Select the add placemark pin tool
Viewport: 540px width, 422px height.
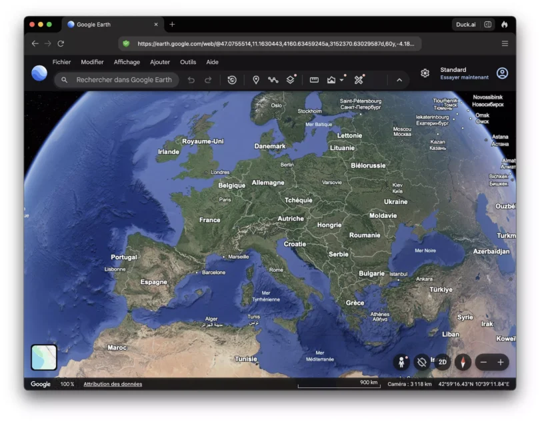[x=256, y=80]
